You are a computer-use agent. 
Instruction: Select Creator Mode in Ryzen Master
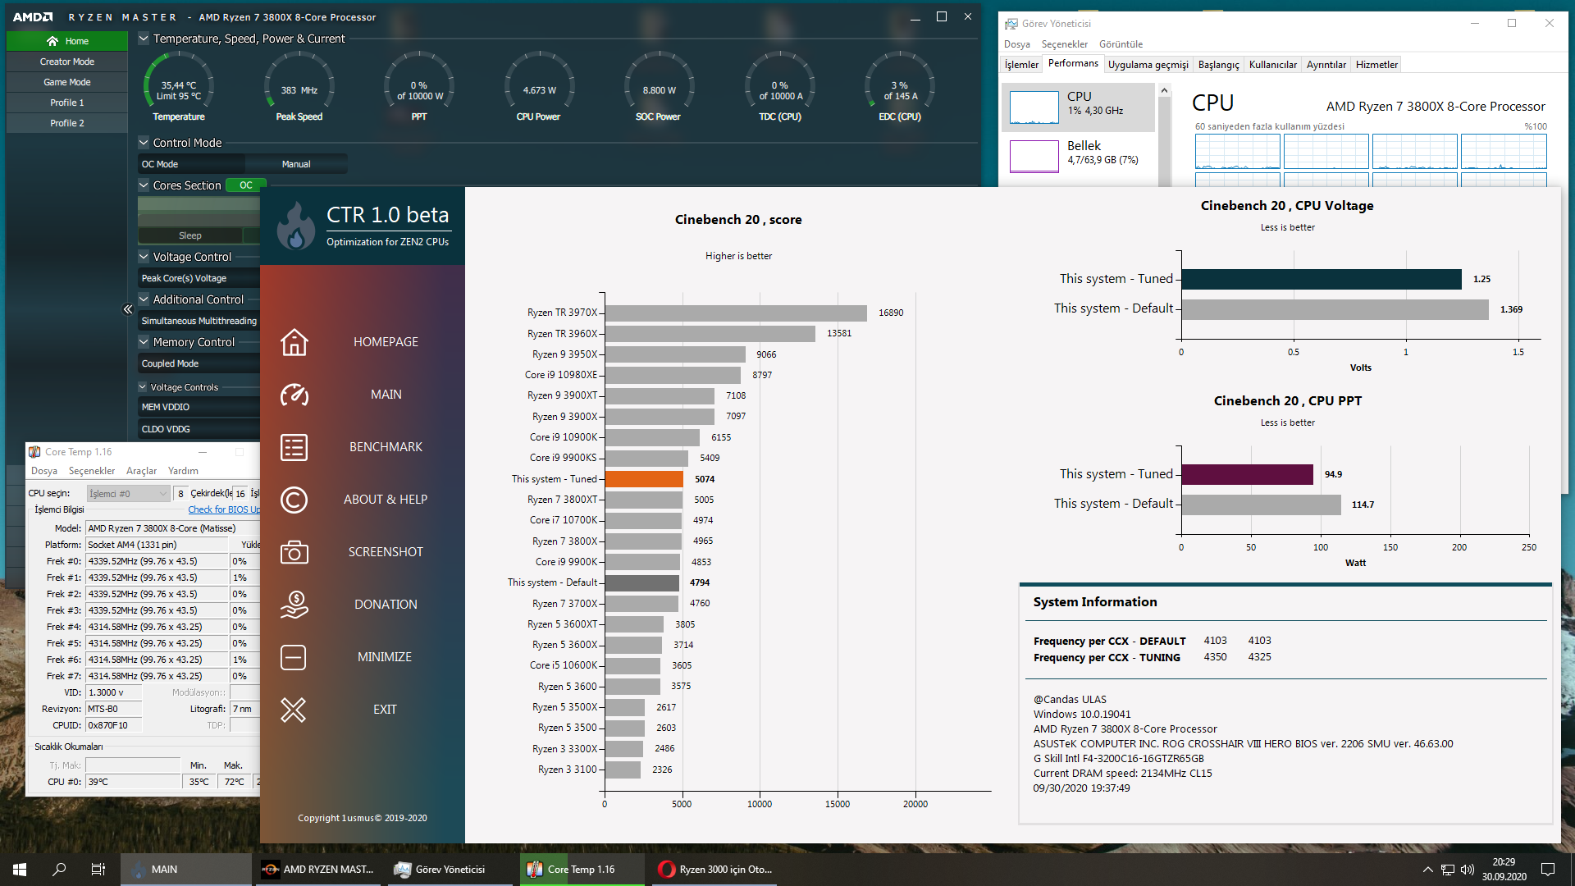(x=67, y=62)
